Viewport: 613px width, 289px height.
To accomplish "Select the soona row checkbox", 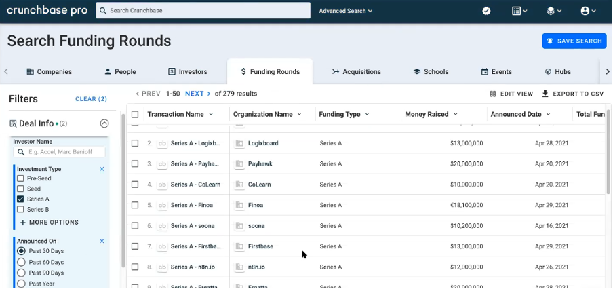I will [x=135, y=226].
